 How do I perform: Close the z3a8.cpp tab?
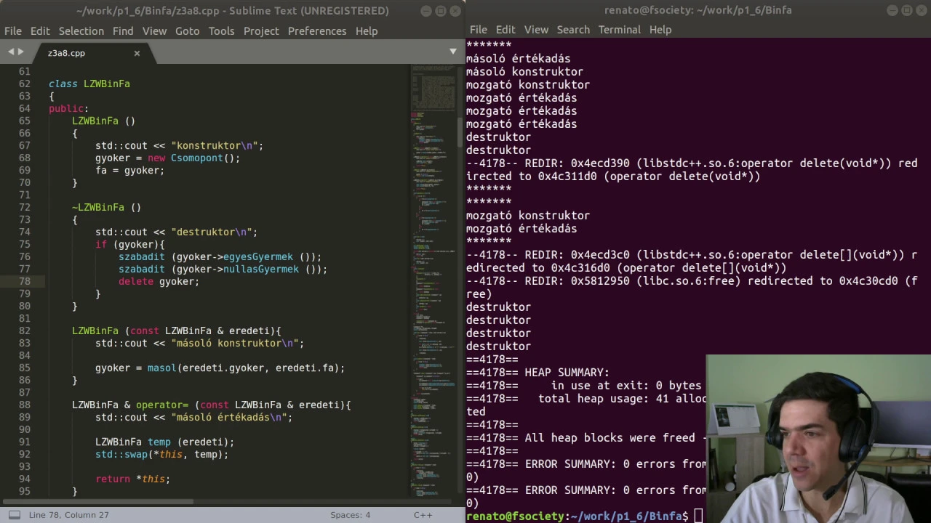tap(137, 53)
